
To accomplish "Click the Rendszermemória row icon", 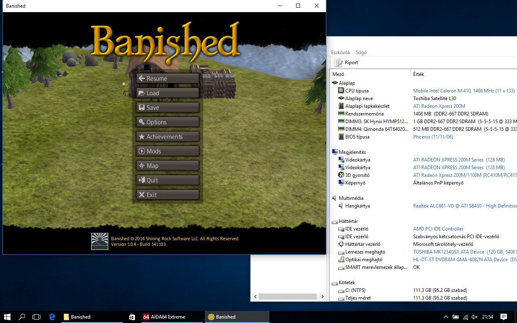I will [341, 114].
